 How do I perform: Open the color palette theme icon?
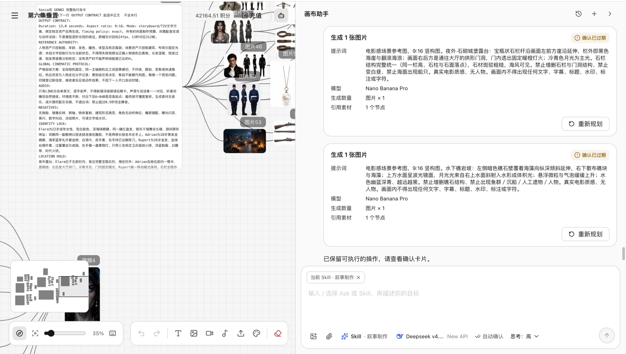click(x=256, y=333)
